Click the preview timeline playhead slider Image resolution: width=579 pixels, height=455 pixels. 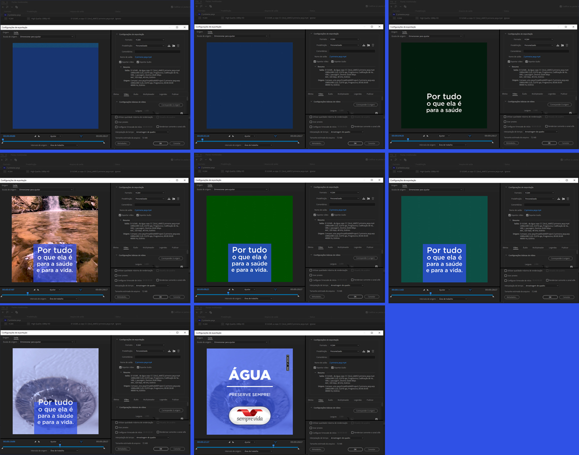(x=3, y=139)
